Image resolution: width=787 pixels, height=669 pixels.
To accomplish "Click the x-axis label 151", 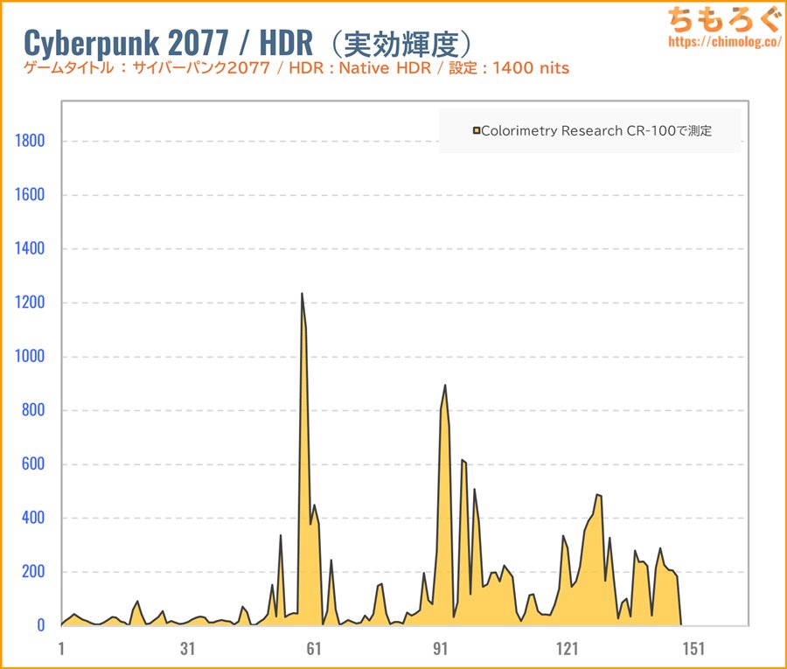I will point(693,649).
